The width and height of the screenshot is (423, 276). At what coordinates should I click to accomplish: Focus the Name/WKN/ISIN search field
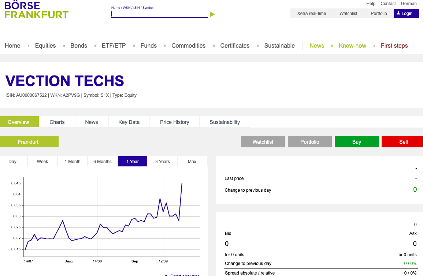coord(159,14)
